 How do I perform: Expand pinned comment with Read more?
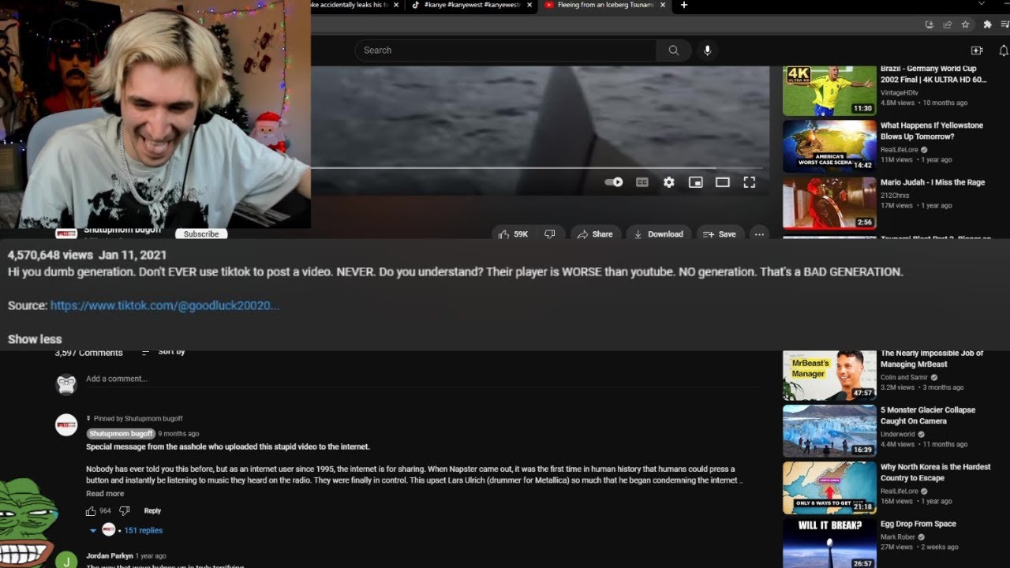(105, 494)
